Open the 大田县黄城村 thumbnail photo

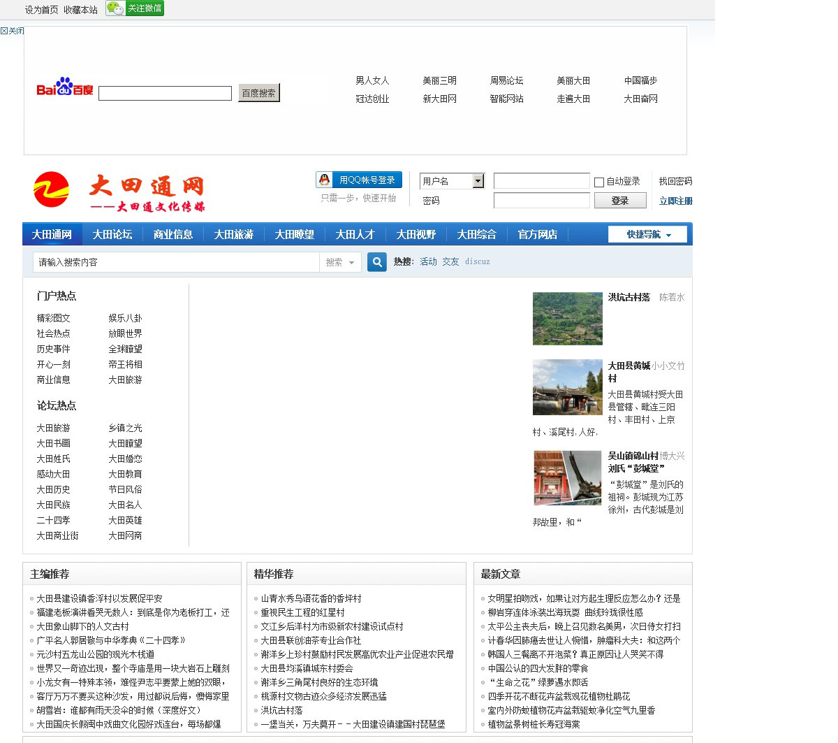[x=567, y=387]
